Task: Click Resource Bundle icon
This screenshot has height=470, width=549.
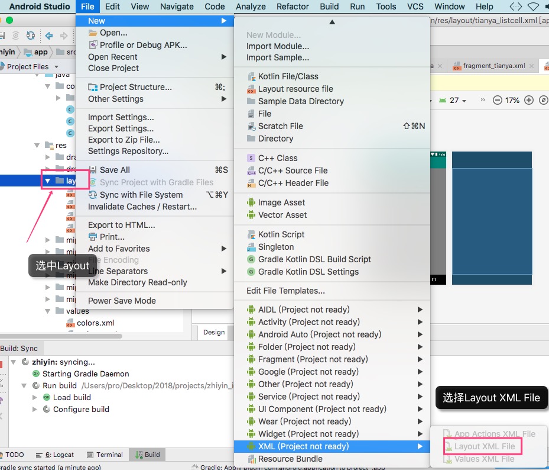Action: 251,459
